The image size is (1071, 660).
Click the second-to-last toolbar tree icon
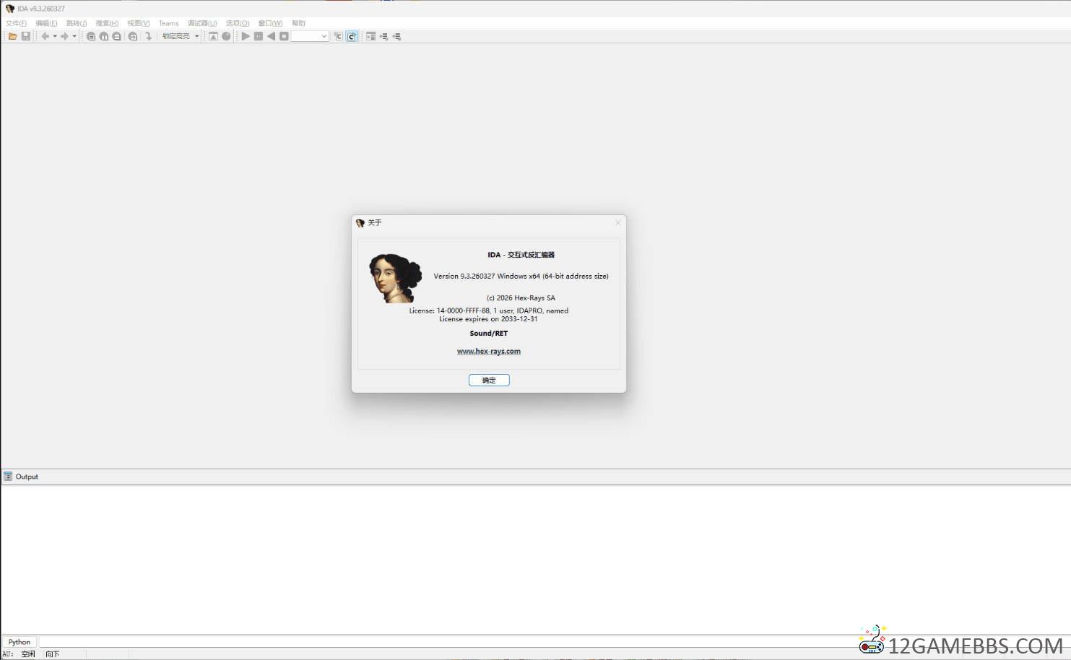[x=383, y=36]
